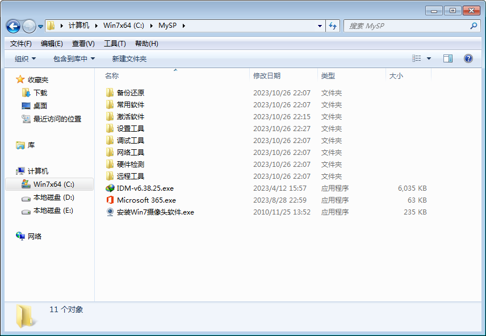
Task: Open the 工具(T) menu
Action: click(x=114, y=44)
